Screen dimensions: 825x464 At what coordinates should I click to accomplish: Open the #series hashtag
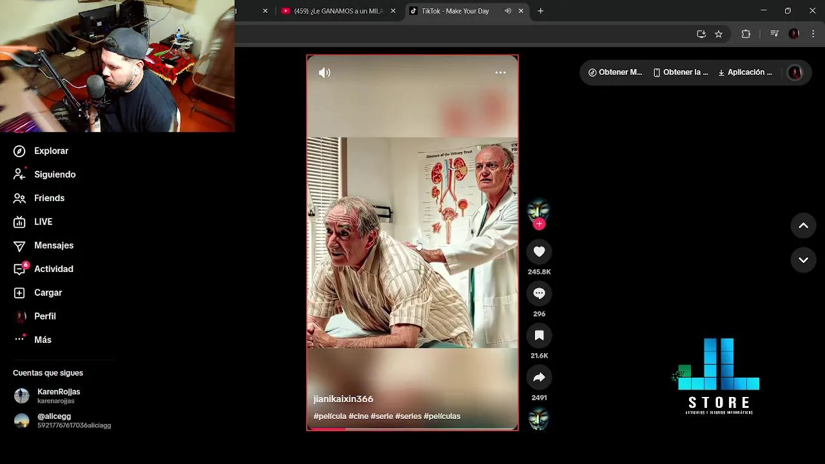(x=408, y=416)
